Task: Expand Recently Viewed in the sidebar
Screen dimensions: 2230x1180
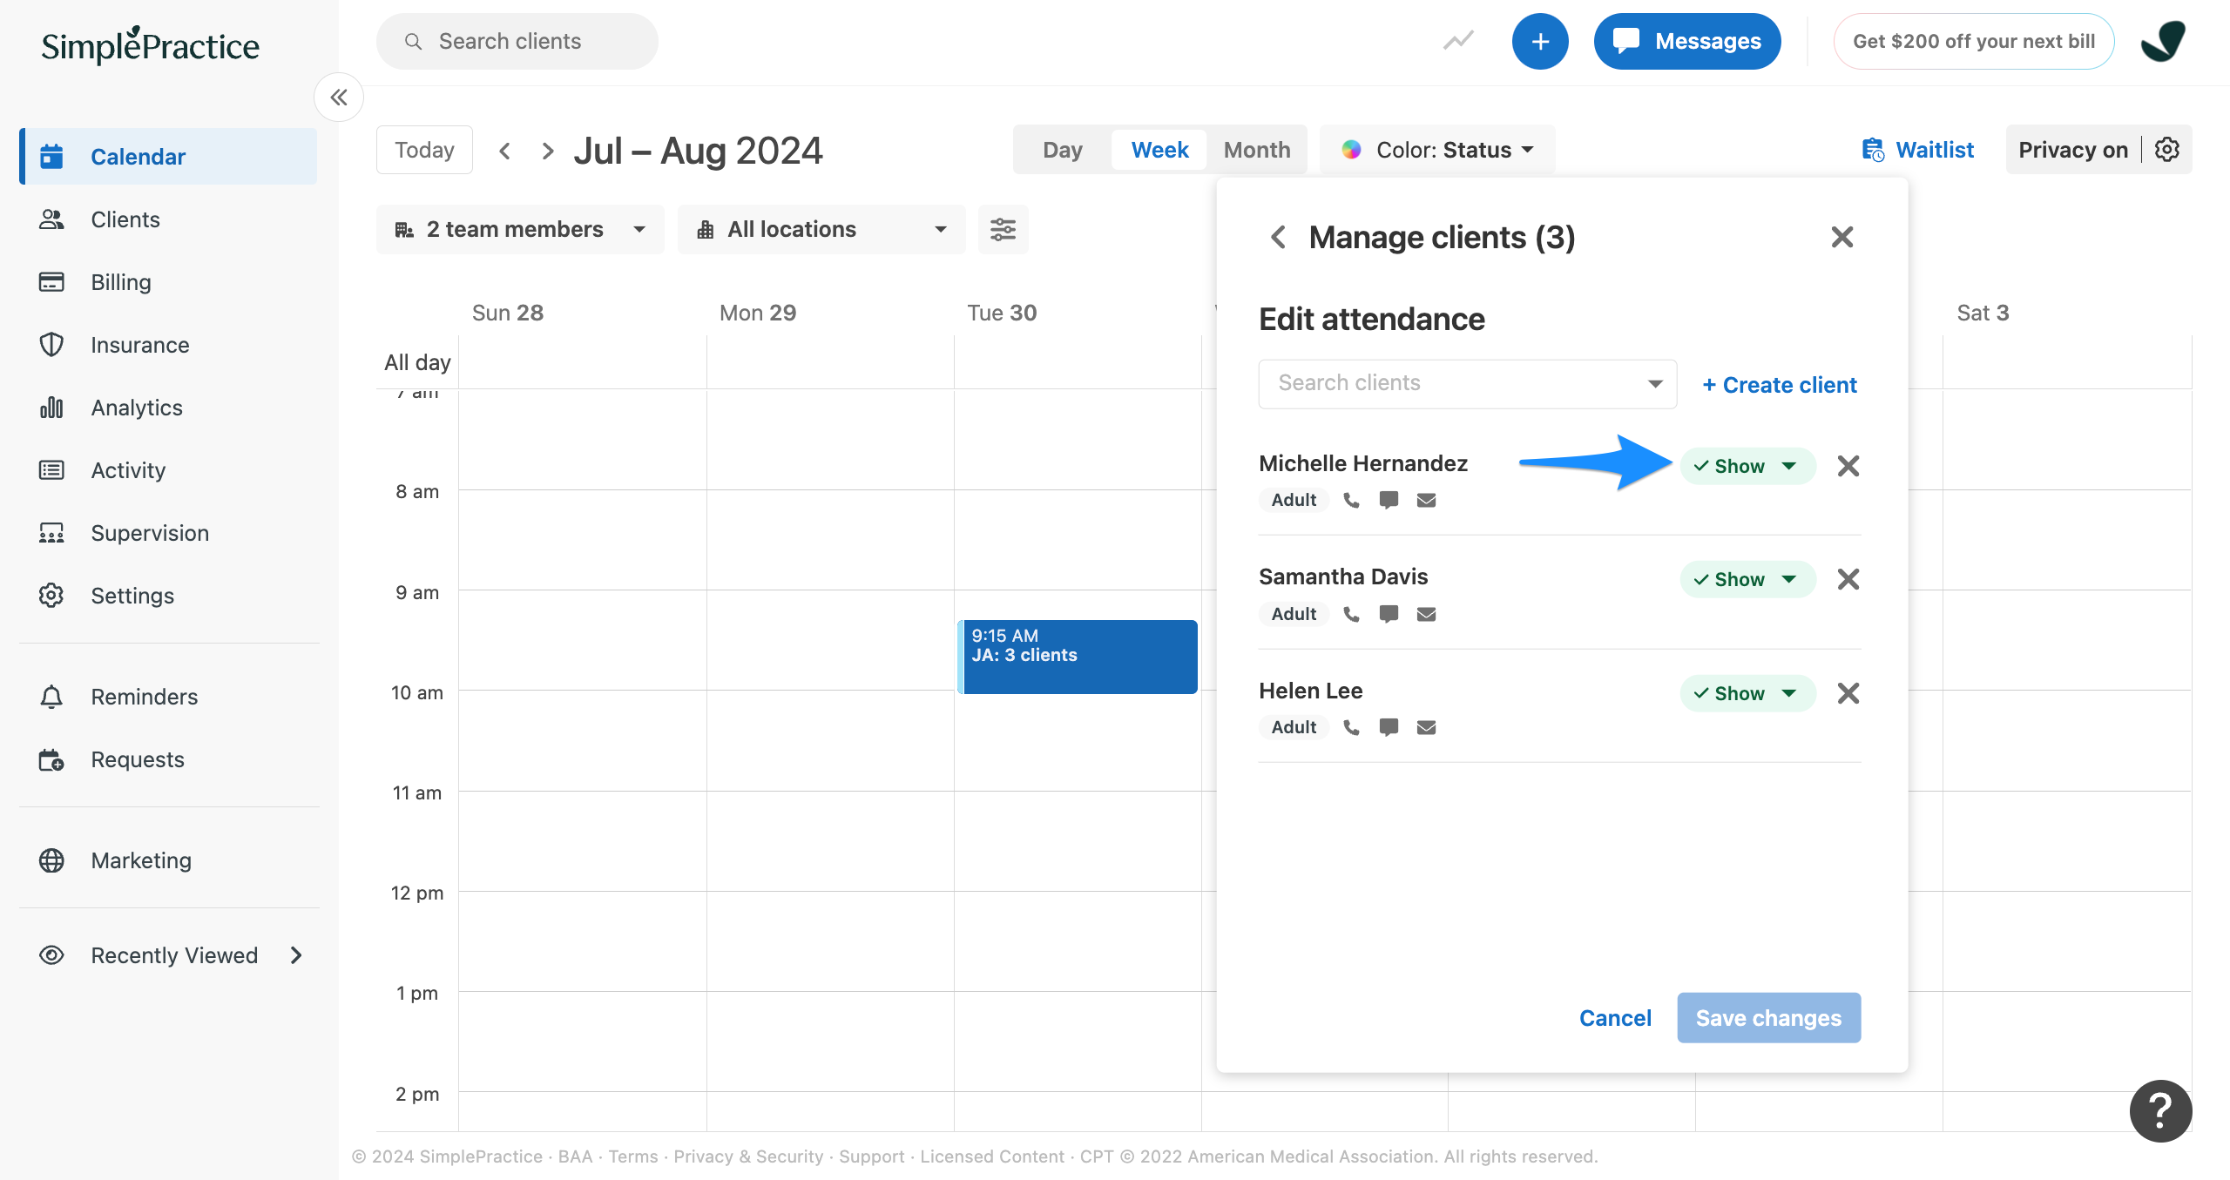Action: 170,955
